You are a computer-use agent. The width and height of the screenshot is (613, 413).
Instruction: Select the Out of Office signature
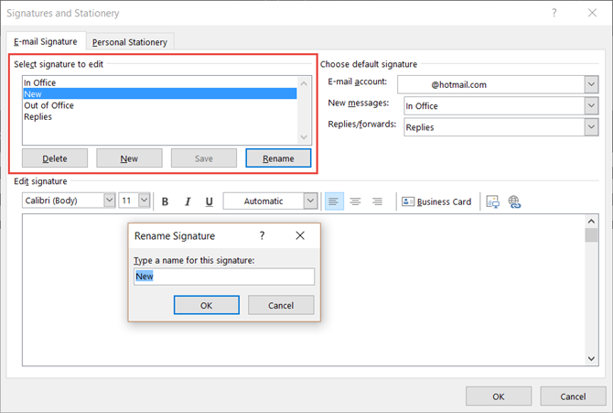pyautogui.click(x=160, y=105)
